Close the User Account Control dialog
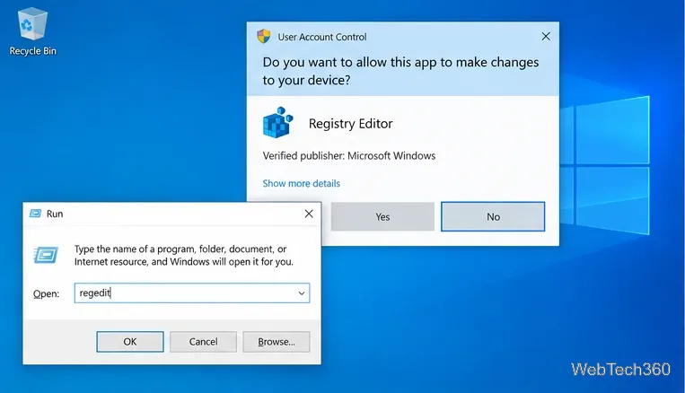This screenshot has width=685, height=393. (x=546, y=37)
